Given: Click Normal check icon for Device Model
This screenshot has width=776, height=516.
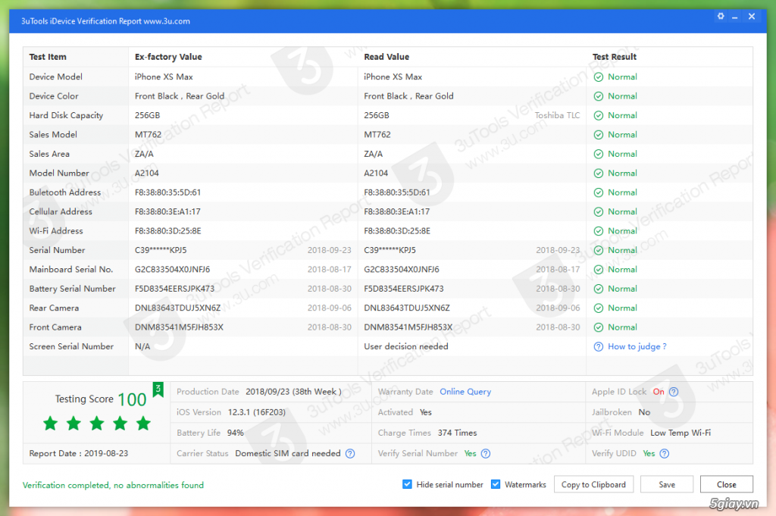Looking at the screenshot, I should click(x=599, y=77).
